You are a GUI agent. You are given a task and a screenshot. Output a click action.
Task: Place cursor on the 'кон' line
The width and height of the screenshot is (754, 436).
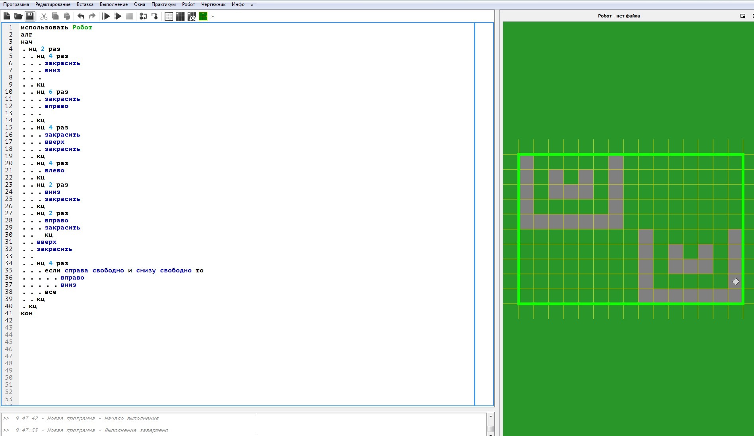tap(27, 313)
